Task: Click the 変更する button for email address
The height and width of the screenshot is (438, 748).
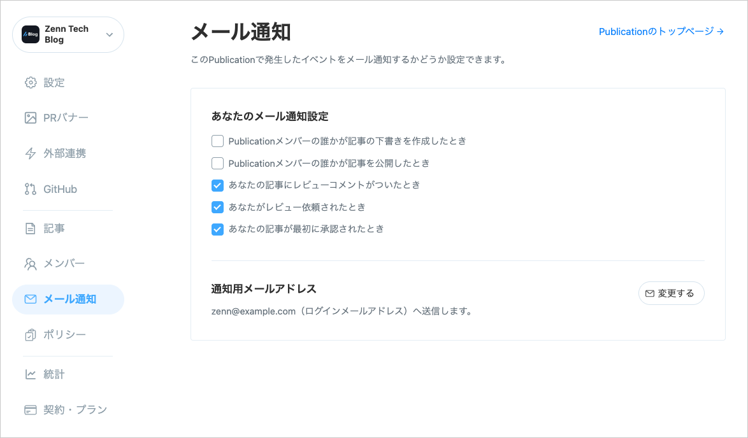Action: [671, 293]
